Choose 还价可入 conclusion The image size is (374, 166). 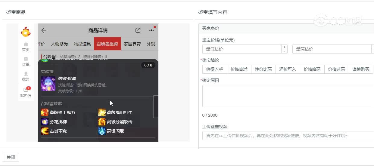pos(288,69)
